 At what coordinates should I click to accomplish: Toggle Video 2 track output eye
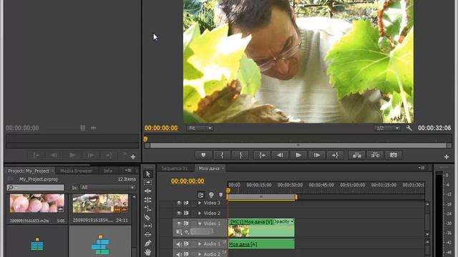179,213
